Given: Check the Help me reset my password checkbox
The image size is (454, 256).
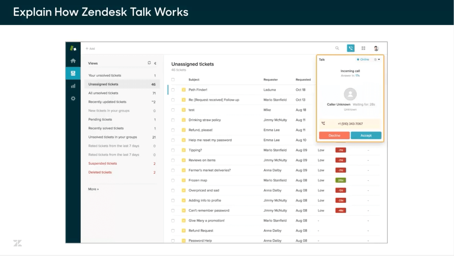Looking at the screenshot, I should coord(173,140).
